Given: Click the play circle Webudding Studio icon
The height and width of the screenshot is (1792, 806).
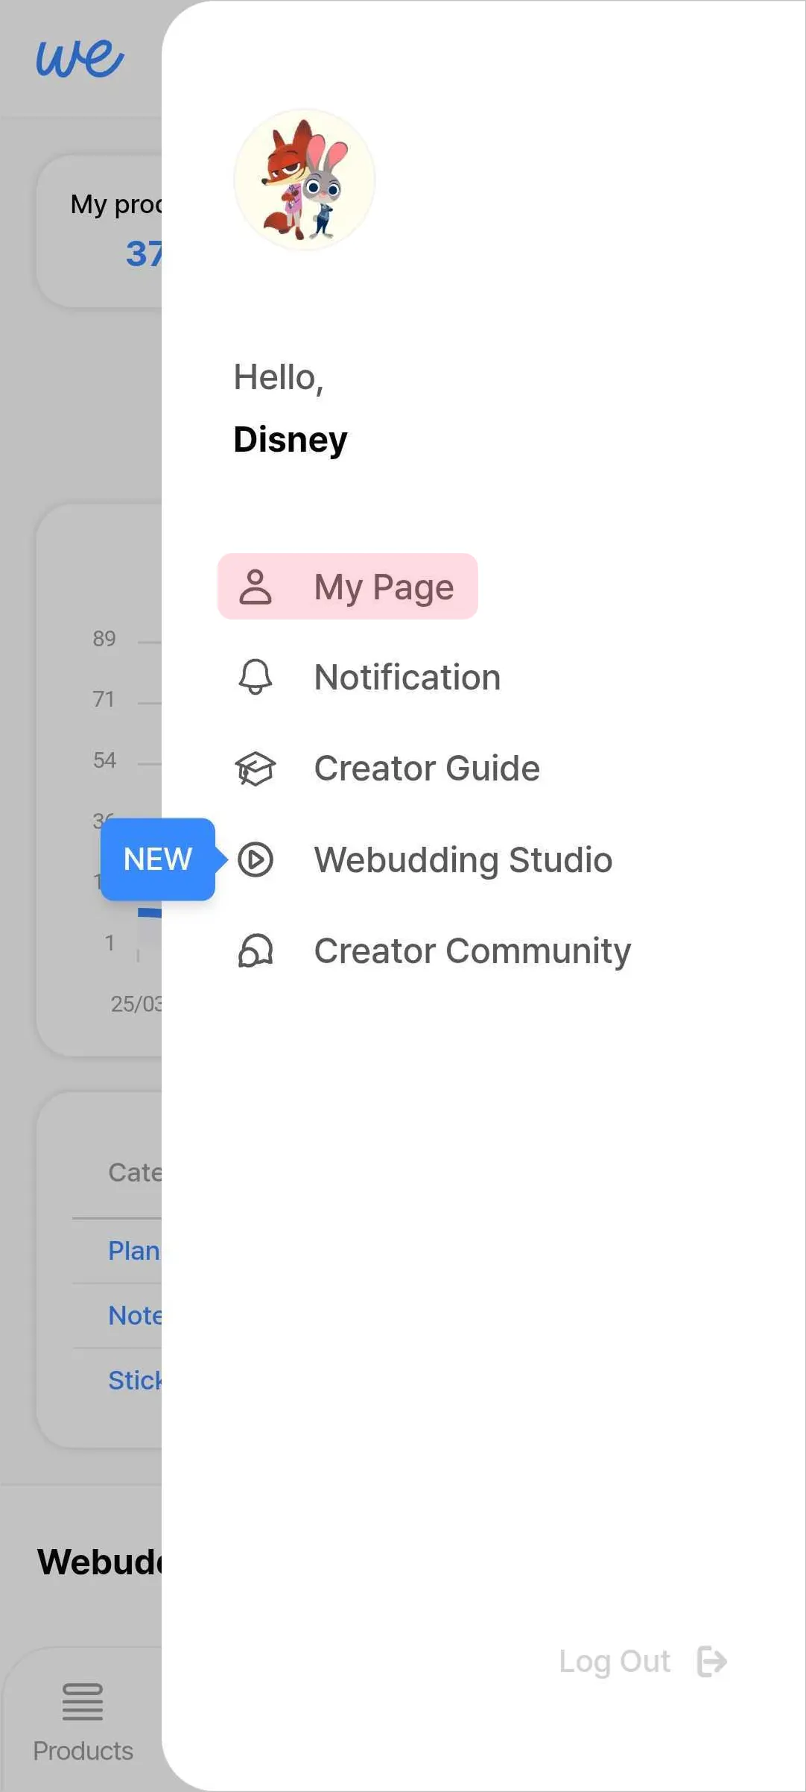Looking at the screenshot, I should [255, 859].
